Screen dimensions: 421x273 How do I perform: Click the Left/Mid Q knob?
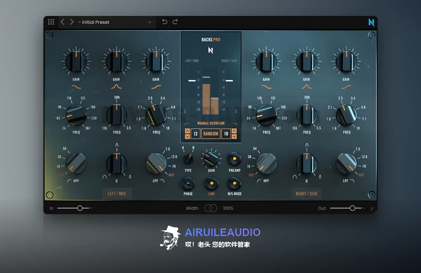point(116,163)
